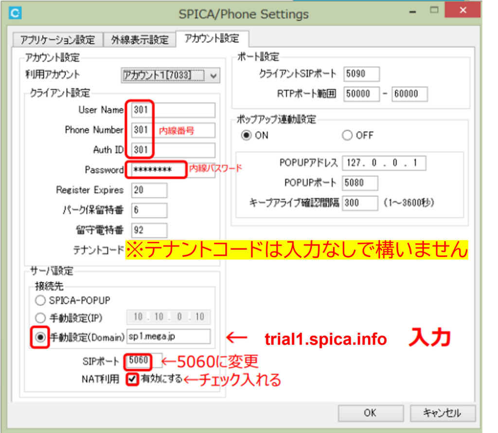Switch to the 外線表示設定 tab
Screen dimensions: 498x433
point(140,40)
